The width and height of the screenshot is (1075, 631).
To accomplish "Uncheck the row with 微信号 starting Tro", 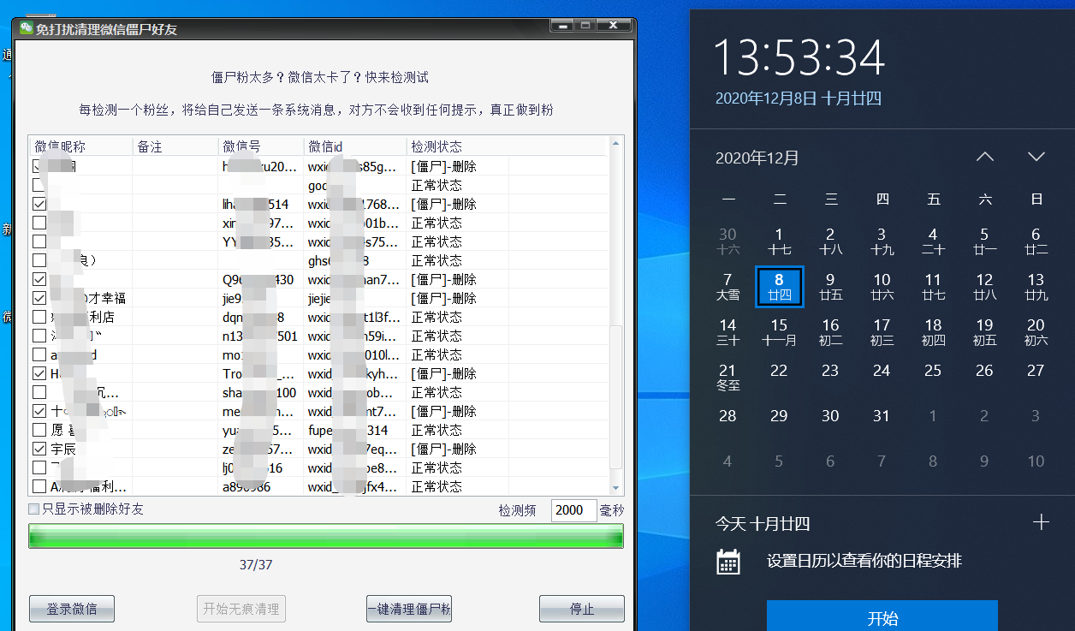I will [x=39, y=374].
